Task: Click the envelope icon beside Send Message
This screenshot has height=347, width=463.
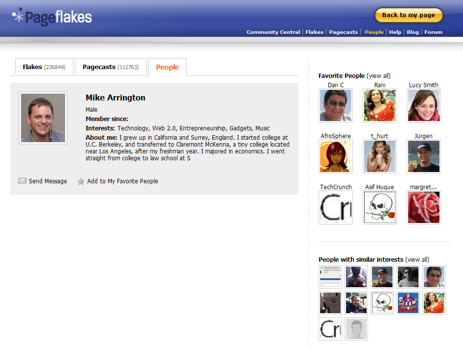Action: pos(23,180)
